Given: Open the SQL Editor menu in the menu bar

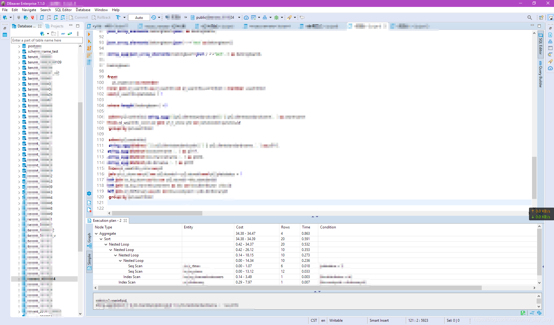Looking at the screenshot, I should tap(63, 10).
